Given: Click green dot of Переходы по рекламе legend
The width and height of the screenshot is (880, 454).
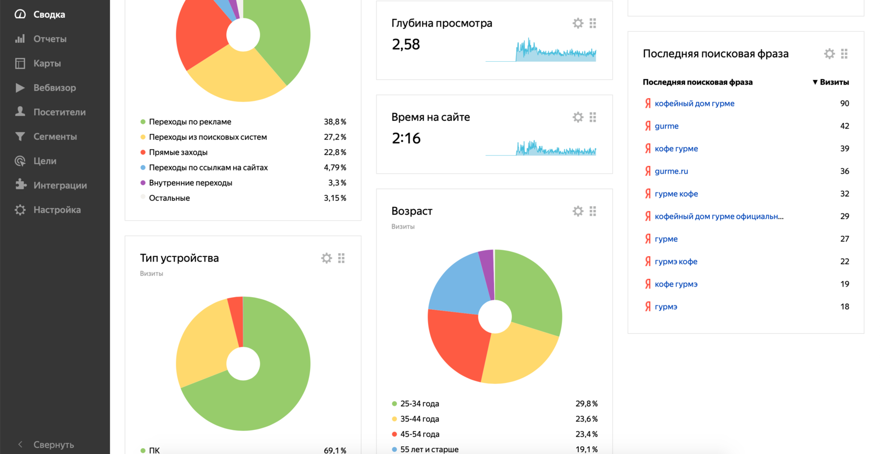Looking at the screenshot, I should tap(143, 122).
